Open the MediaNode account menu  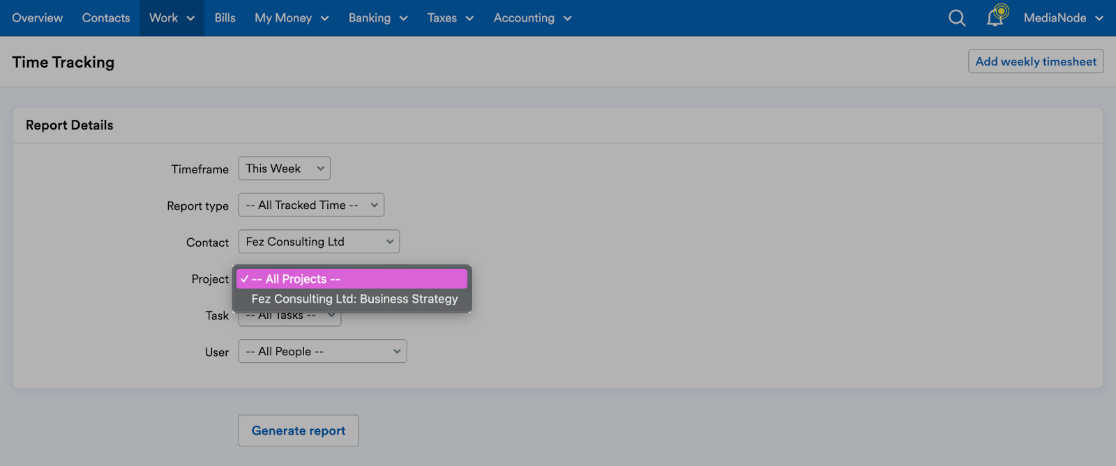pos(1063,18)
